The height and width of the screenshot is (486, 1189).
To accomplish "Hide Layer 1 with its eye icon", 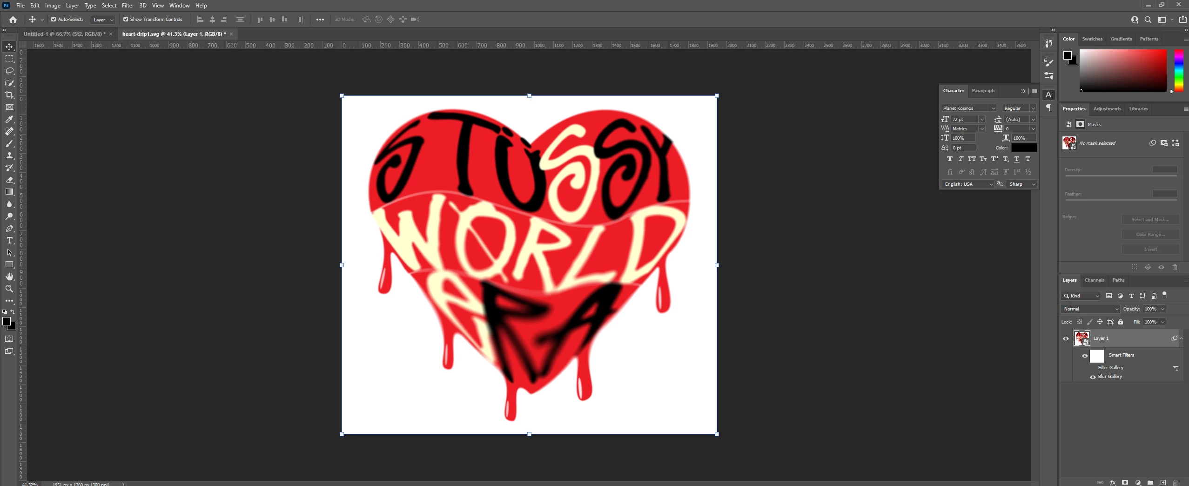I will [x=1066, y=338].
